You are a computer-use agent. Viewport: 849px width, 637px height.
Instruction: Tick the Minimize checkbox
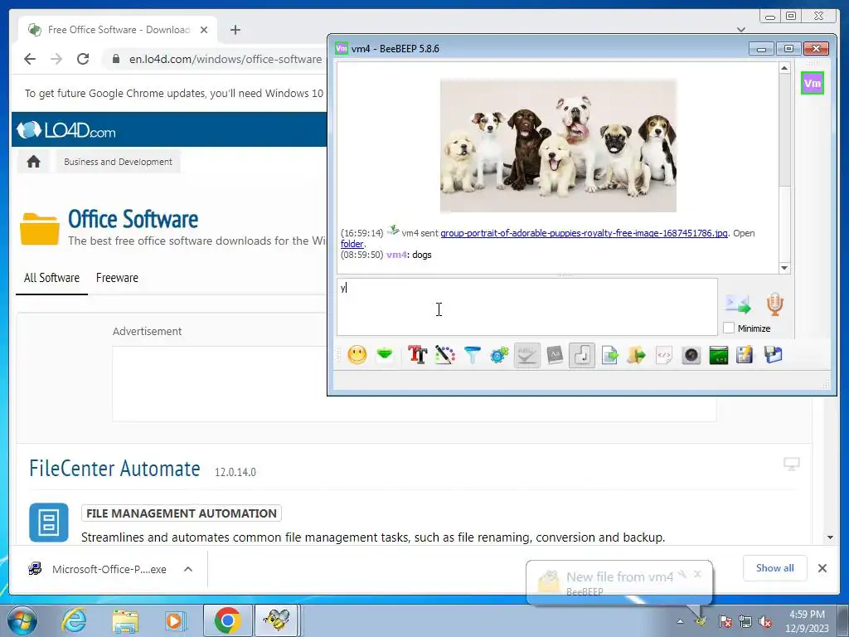[729, 328]
